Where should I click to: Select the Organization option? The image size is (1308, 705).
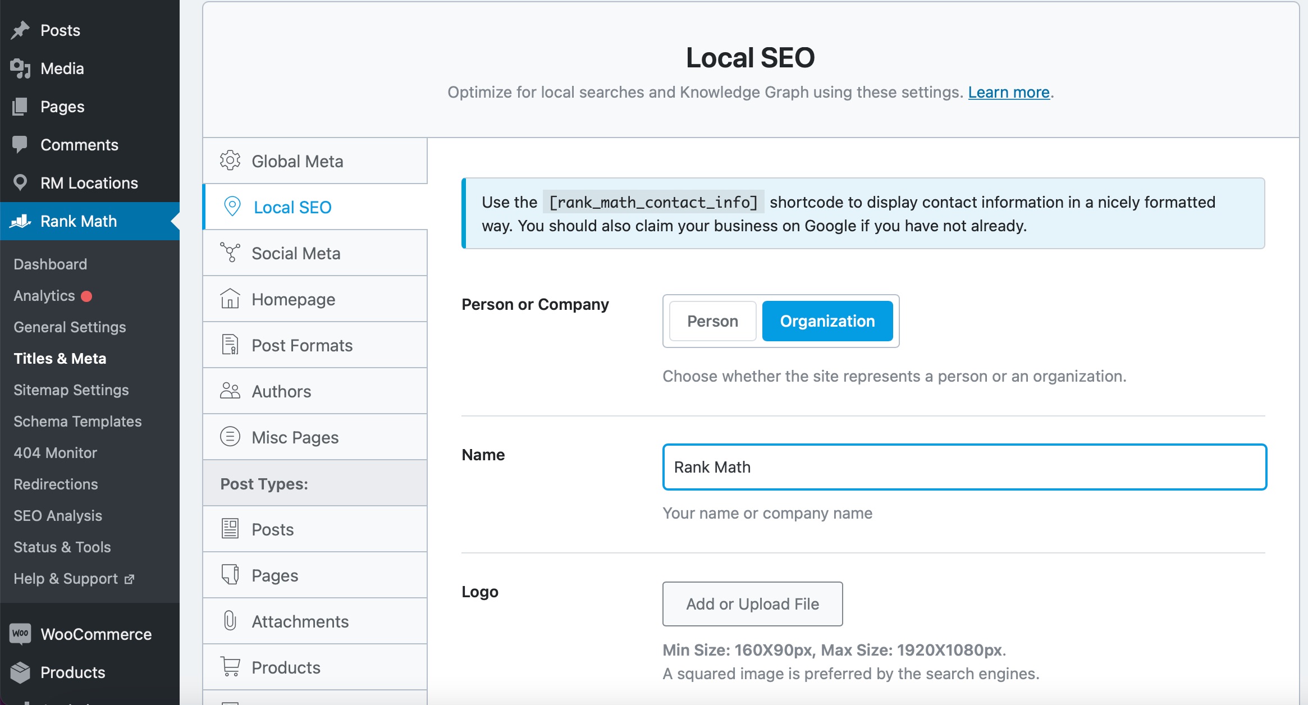pos(827,321)
